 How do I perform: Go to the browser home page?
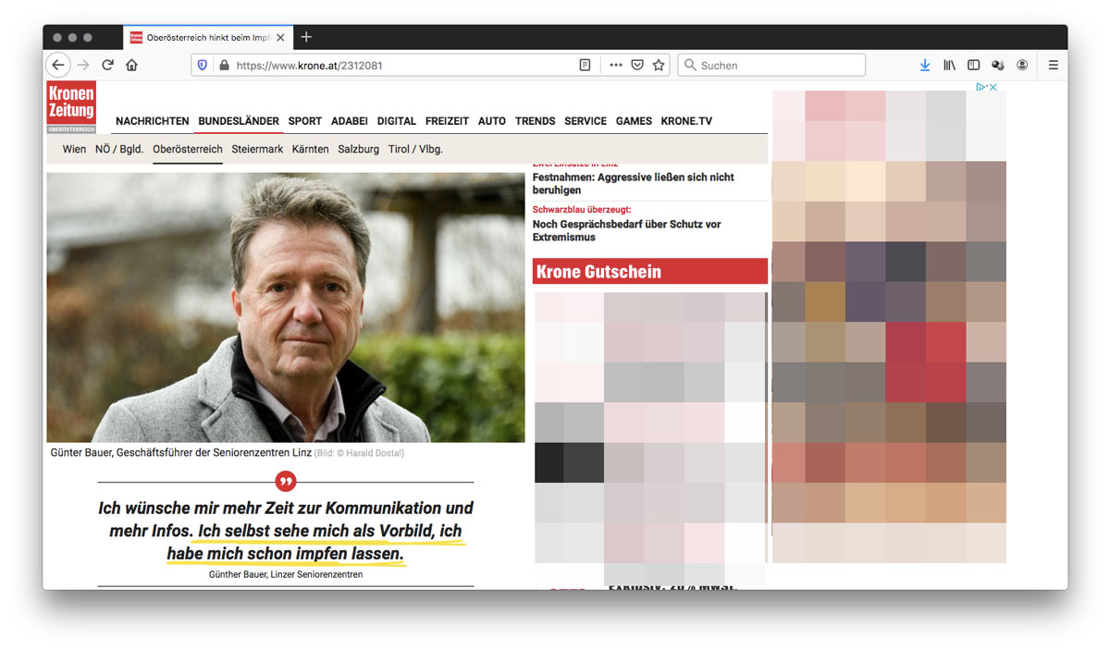[131, 66]
